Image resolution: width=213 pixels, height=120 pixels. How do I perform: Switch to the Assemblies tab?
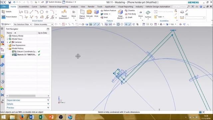24,7
